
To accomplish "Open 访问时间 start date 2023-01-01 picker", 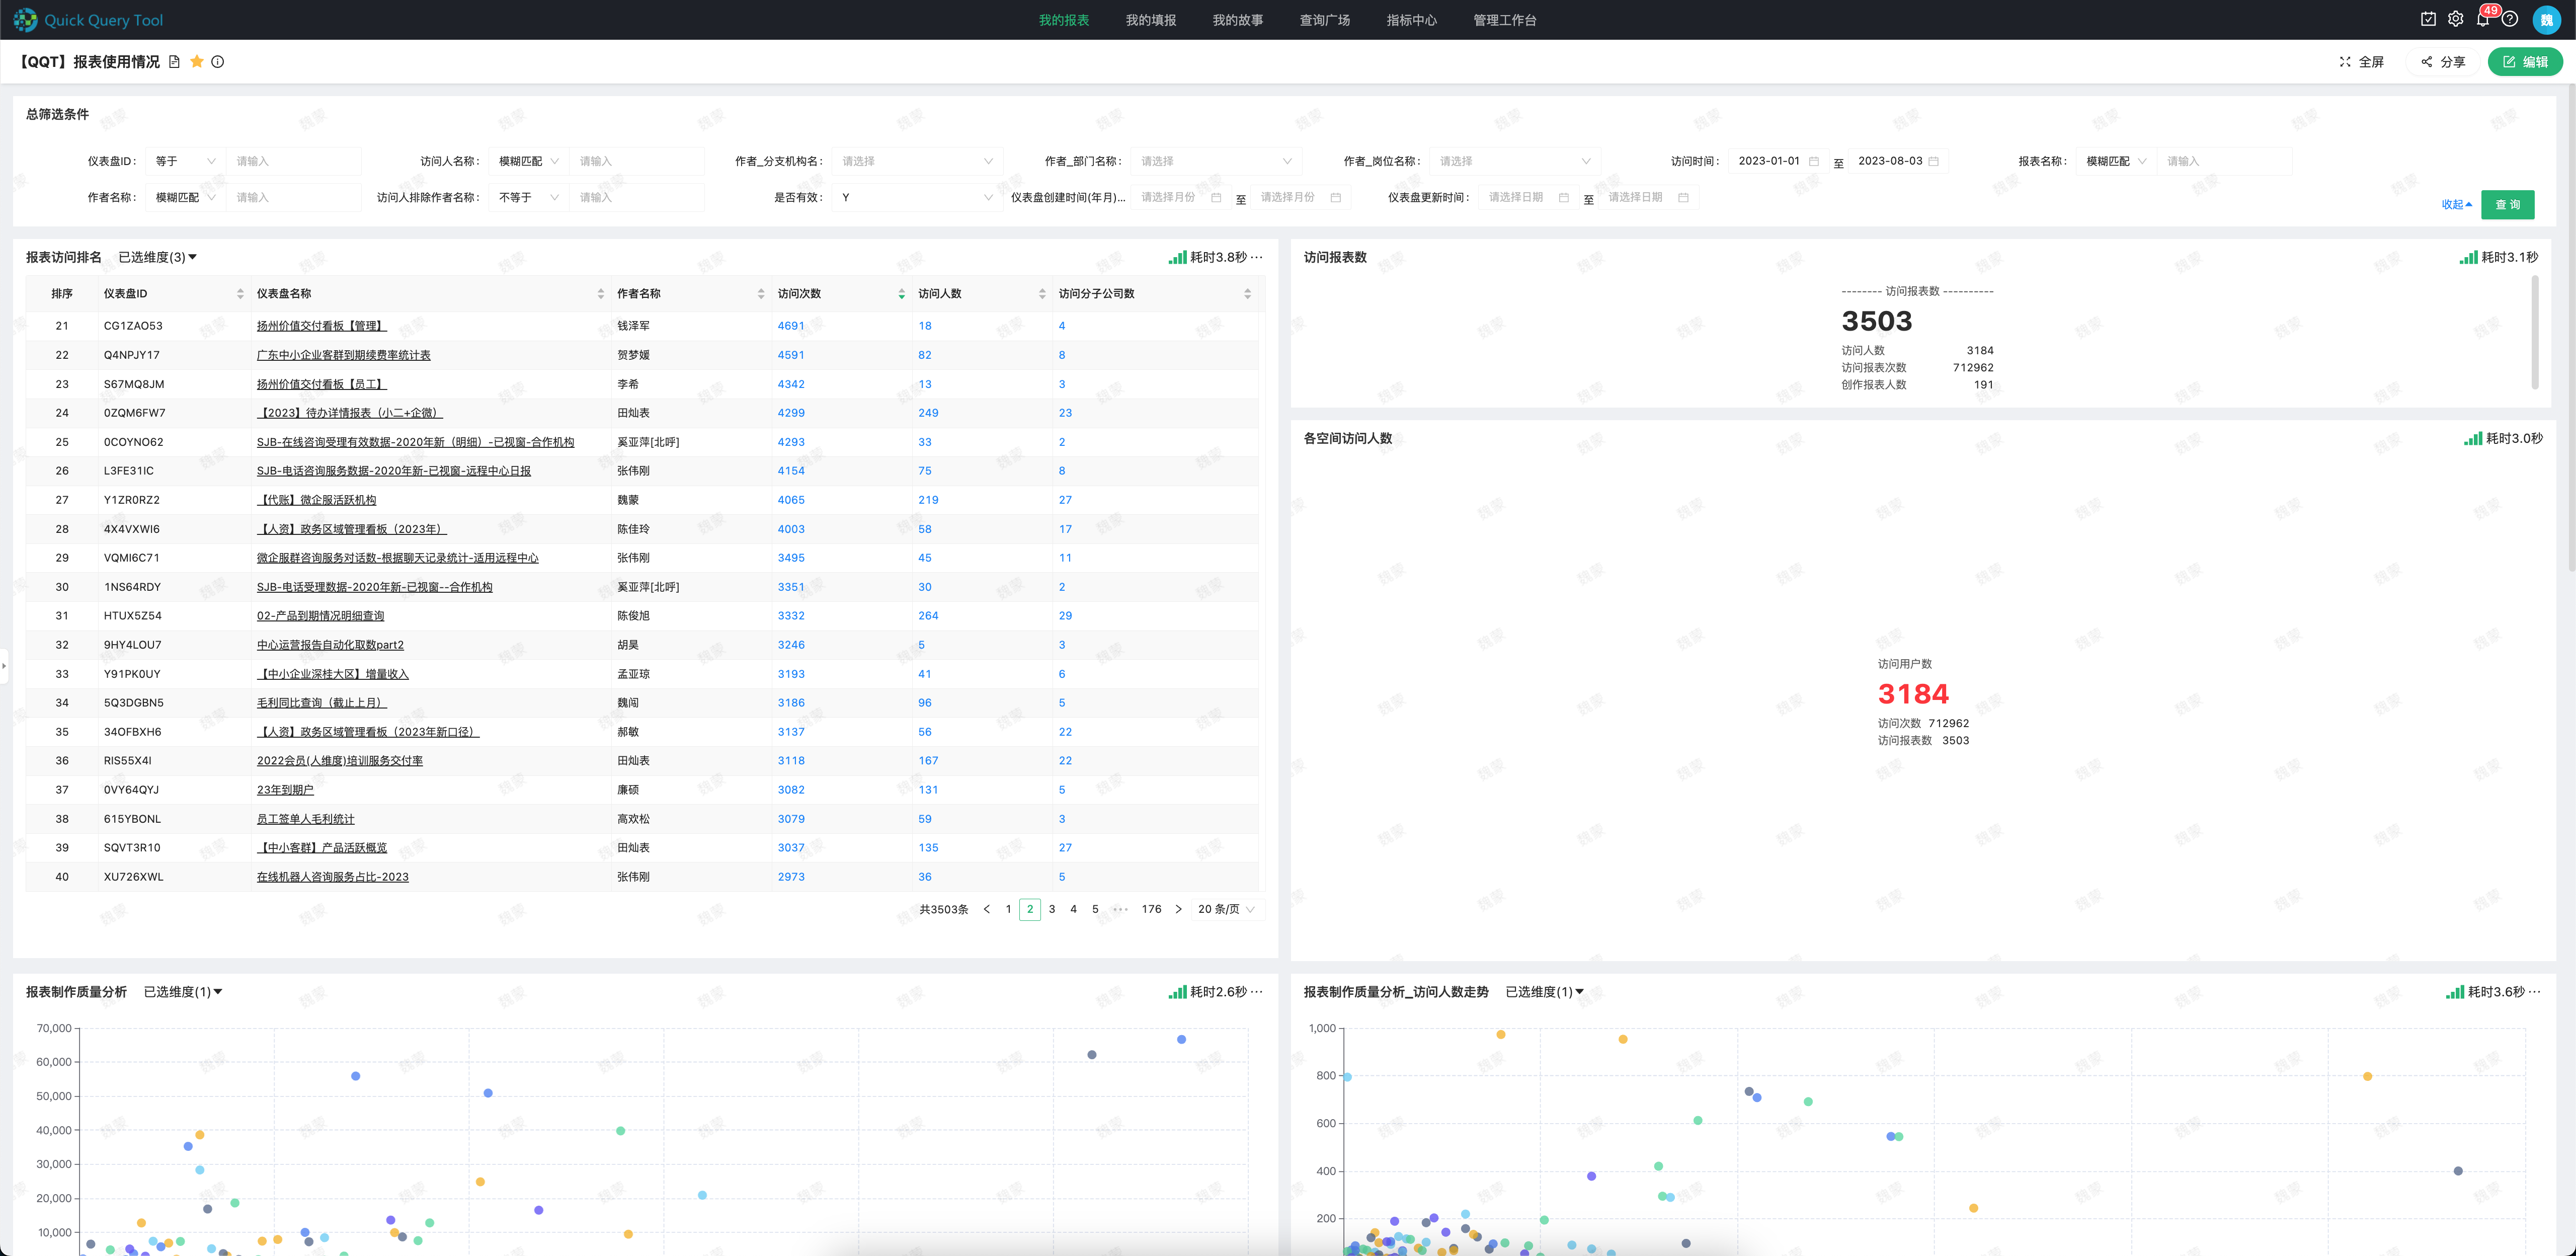I will pos(1778,161).
